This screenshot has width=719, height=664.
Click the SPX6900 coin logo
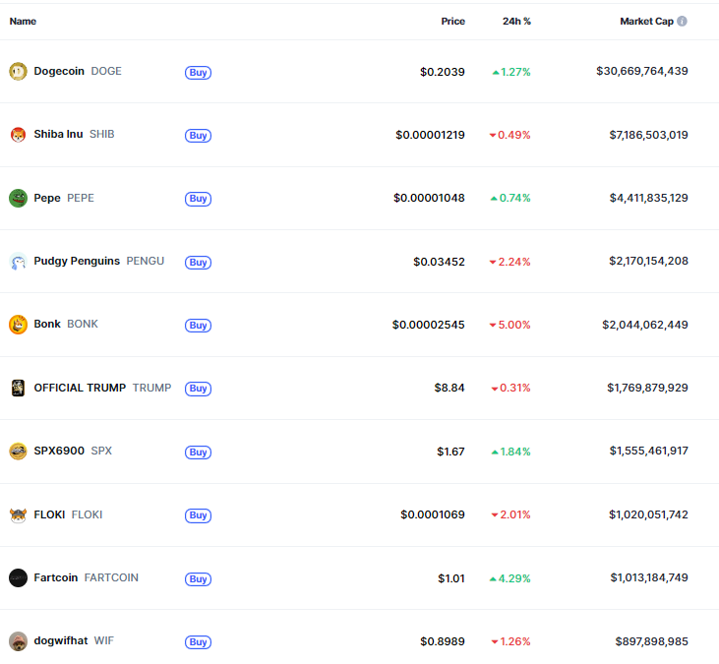click(18, 452)
